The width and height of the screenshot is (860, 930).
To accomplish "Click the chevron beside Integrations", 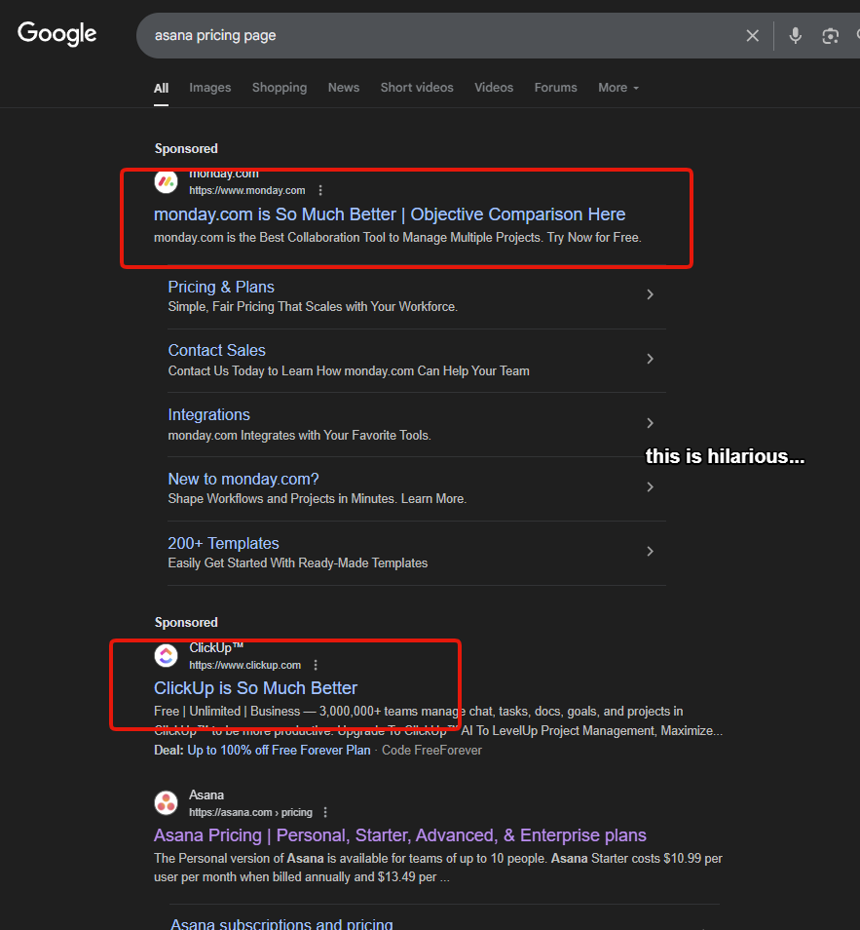I will pyautogui.click(x=650, y=423).
